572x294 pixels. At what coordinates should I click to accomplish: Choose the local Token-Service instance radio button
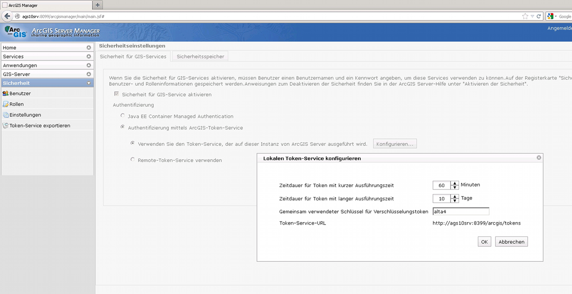point(133,143)
